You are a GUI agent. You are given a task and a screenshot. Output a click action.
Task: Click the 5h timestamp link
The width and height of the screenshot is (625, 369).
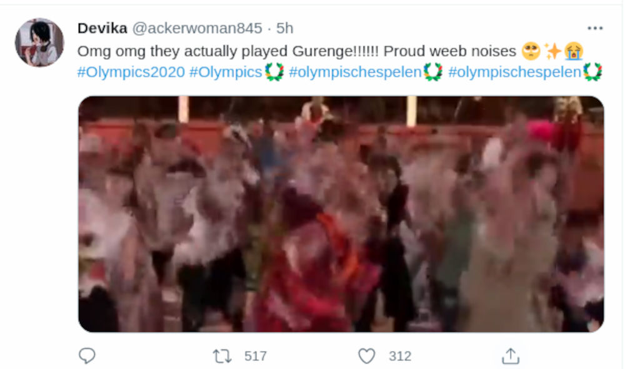284,28
